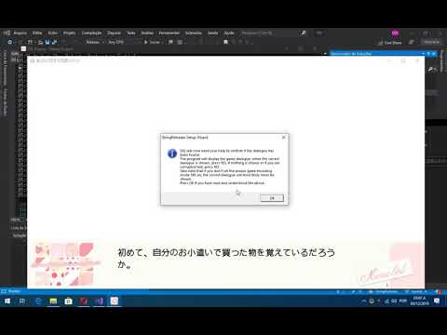Viewport: 447px width, 335px height.
Task: Open the Janela menu
Action: pos(213,33)
